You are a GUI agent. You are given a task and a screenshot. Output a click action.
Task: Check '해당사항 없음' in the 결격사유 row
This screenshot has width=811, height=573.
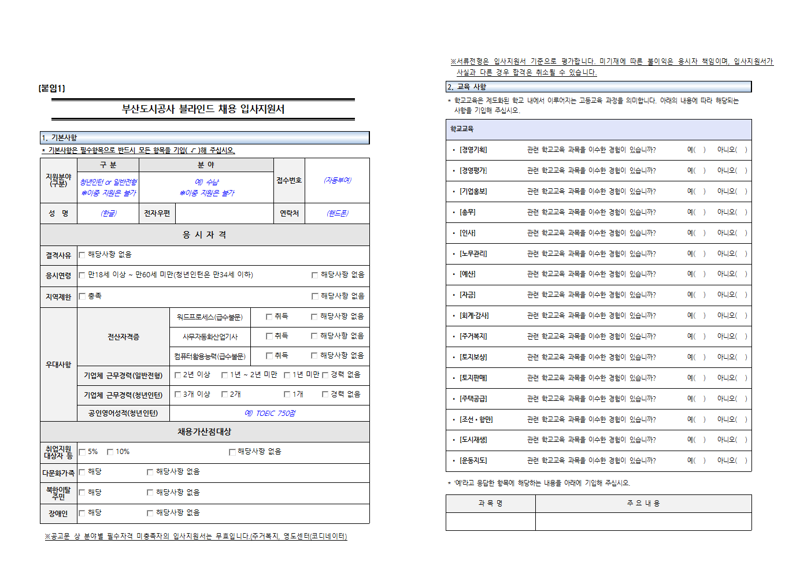point(82,255)
